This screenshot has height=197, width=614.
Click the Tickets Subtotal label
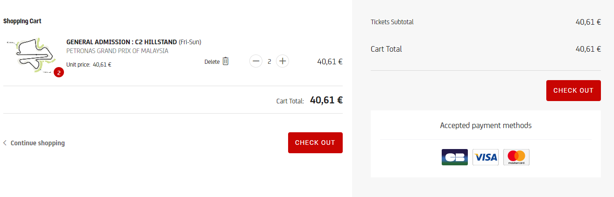pos(392,22)
